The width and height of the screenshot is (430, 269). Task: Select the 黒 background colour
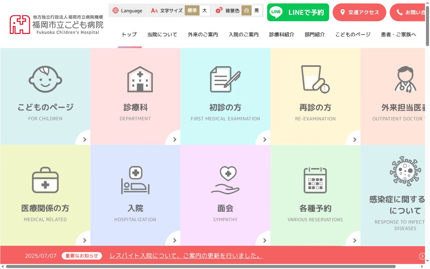[257, 10]
